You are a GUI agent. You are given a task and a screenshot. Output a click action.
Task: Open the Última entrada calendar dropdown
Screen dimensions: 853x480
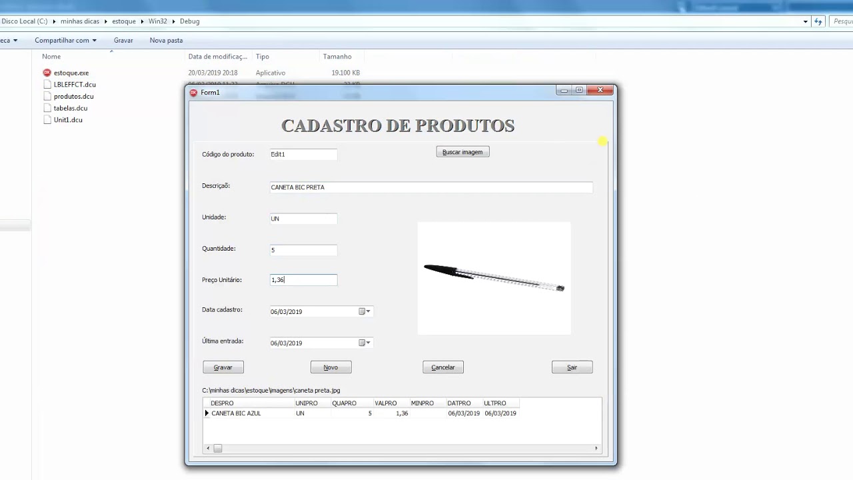(365, 343)
